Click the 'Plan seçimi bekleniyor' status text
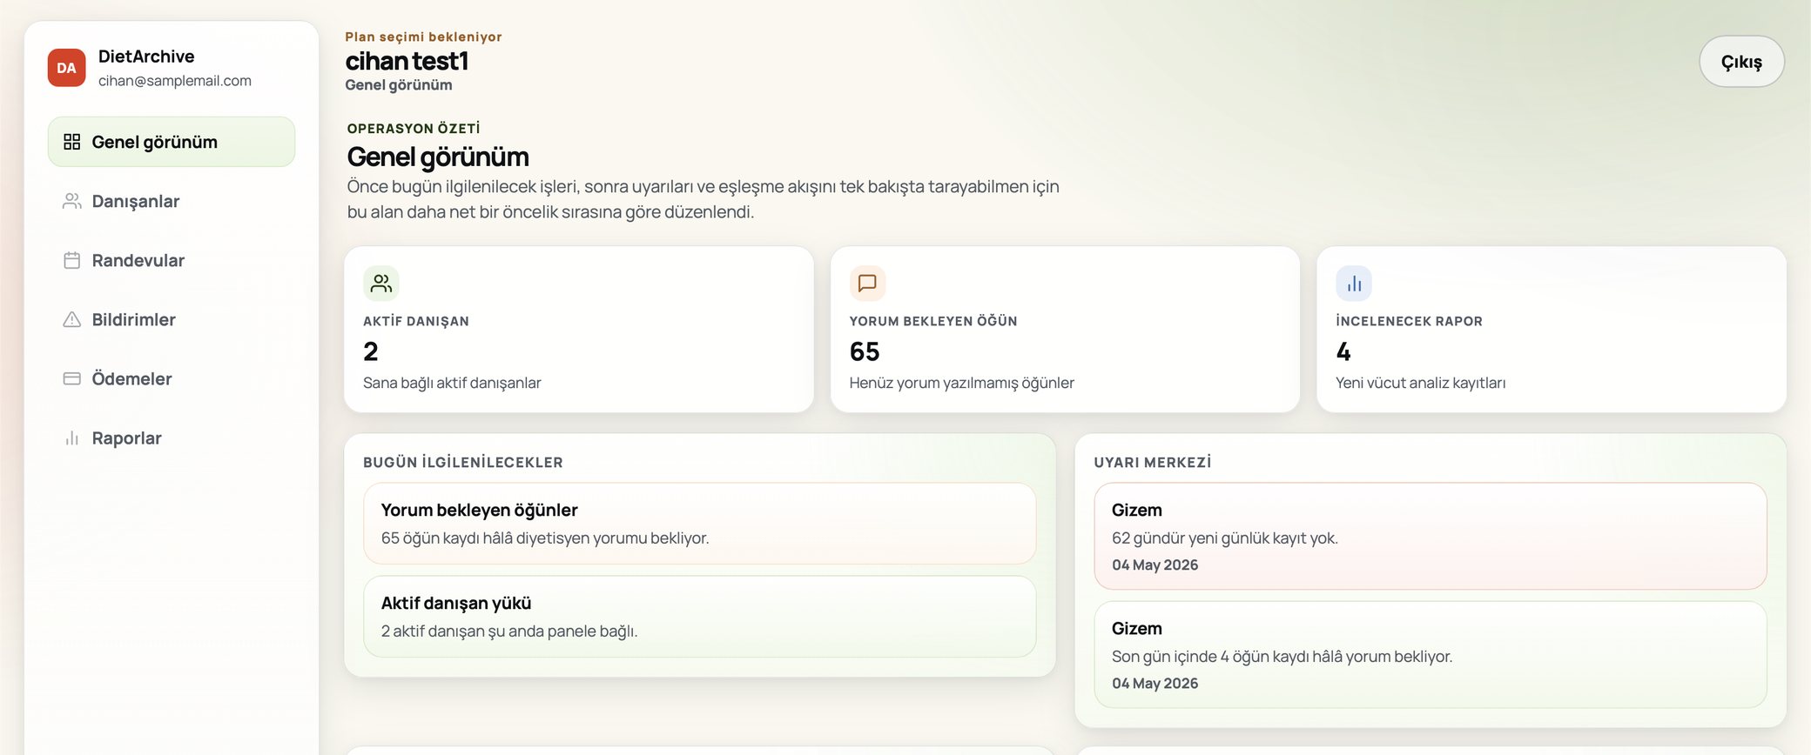Viewport: 1811px width, 755px height. (x=423, y=37)
